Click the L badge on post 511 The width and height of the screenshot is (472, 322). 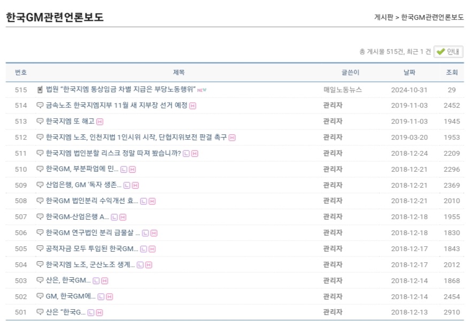[186, 154]
